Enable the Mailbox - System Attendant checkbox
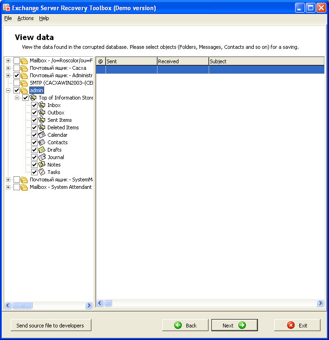Screen dimensions: 329x340 (x=17, y=187)
